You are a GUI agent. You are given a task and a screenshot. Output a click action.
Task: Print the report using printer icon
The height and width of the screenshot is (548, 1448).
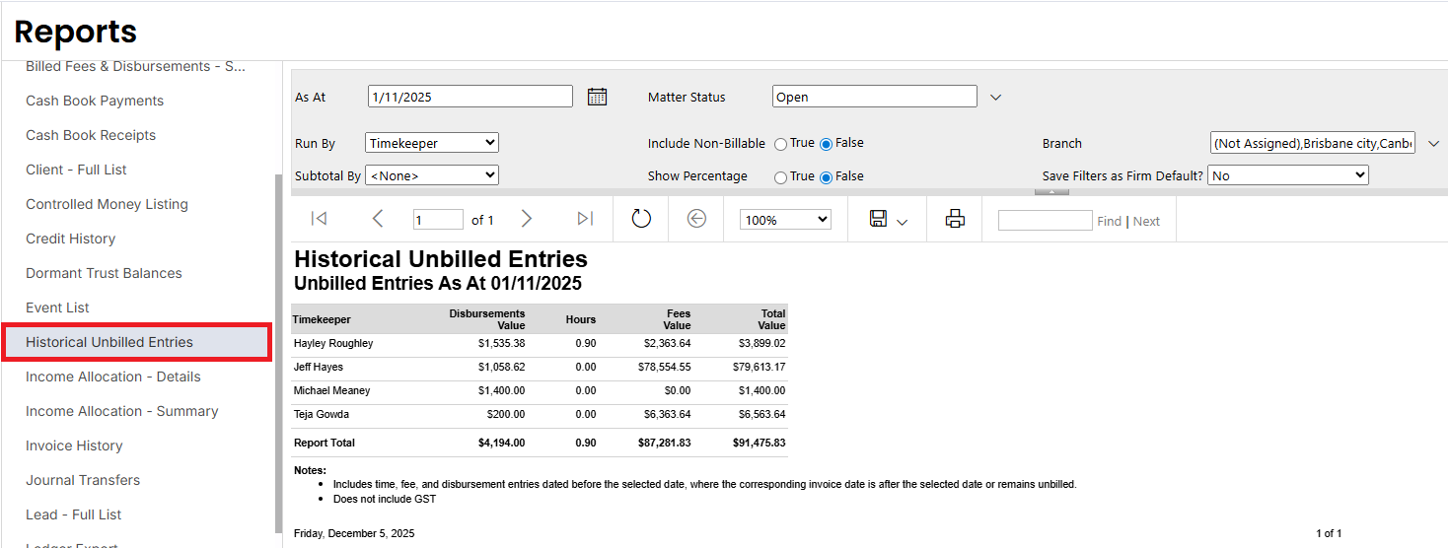pyautogui.click(x=954, y=219)
